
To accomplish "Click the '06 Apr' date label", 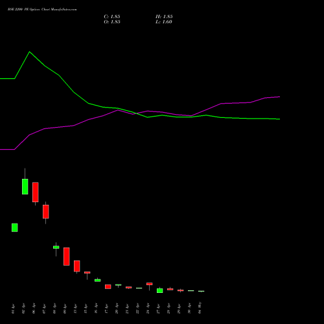I will (x=34, y=308).
